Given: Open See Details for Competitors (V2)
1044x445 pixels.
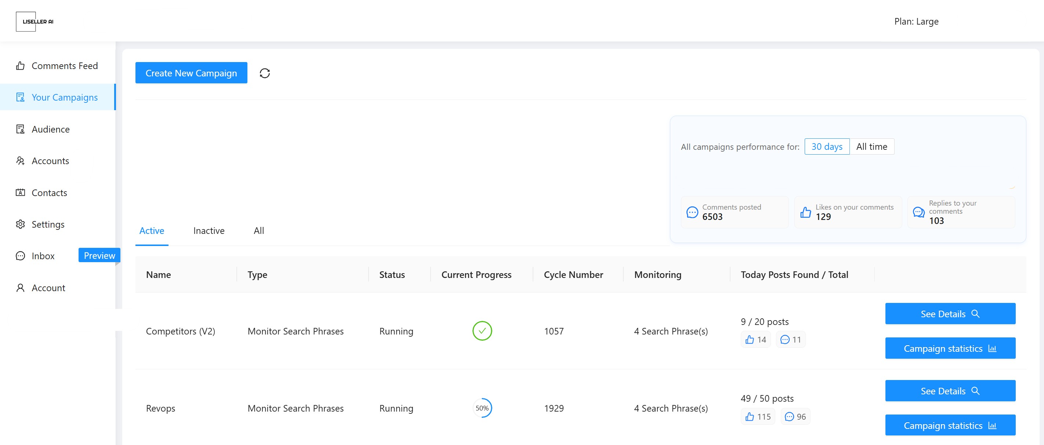Looking at the screenshot, I should pos(950,314).
